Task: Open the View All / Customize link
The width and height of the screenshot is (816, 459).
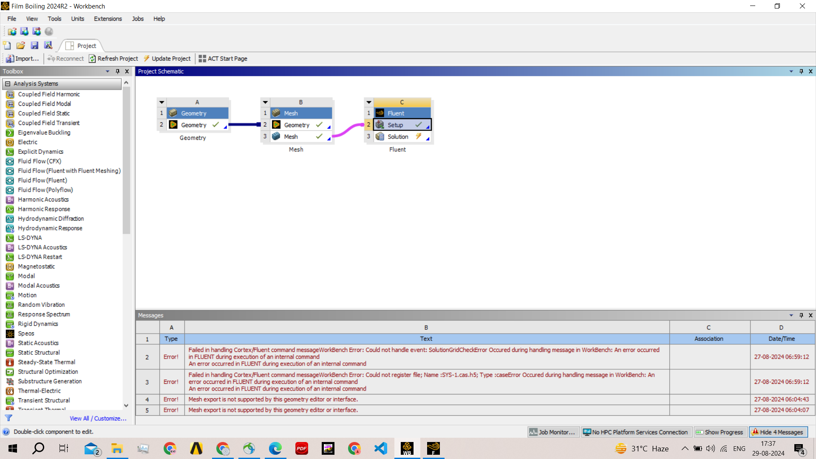Action: click(98, 419)
